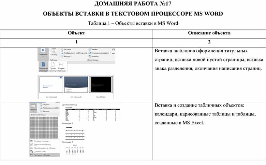Pick the black ViewMaster cover page thumbnail
The width and height of the screenshot is (266, 165).
pos(101,84)
